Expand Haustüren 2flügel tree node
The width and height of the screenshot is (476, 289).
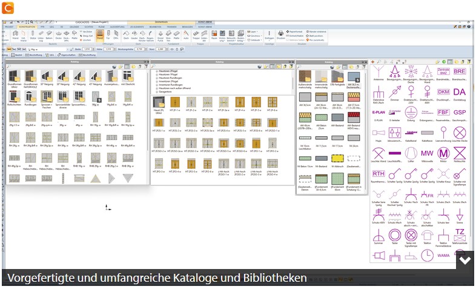pos(157,71)
